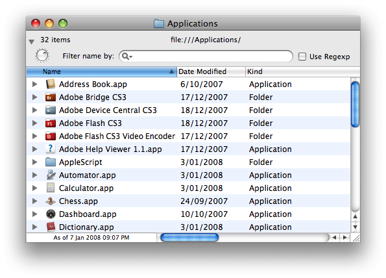The width and height of the screenshot is (386, 278).
Task: Click the As of 7 Jan 2008 status text
Action: click(91, 238)
